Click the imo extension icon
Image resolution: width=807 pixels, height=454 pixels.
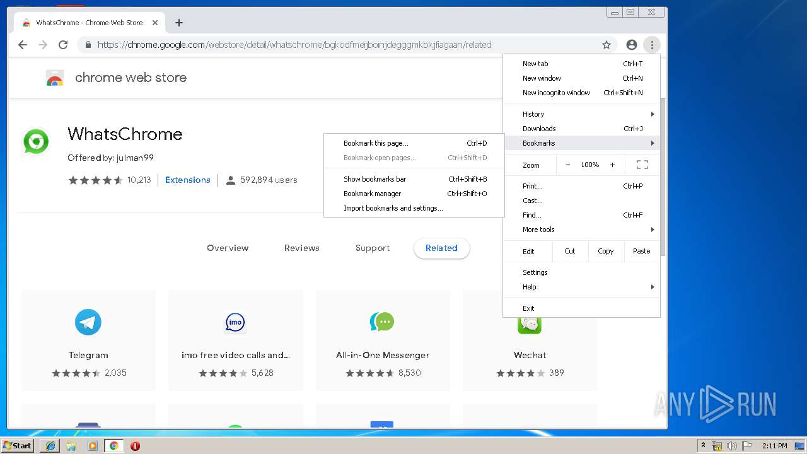[x=235, y=322]
